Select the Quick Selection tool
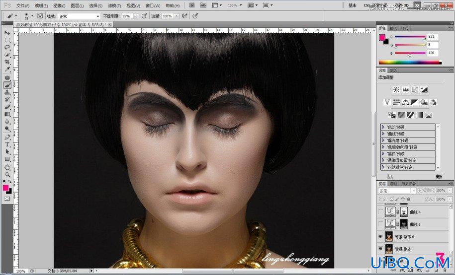Screen dimensions: 455x275 (7, 55)
